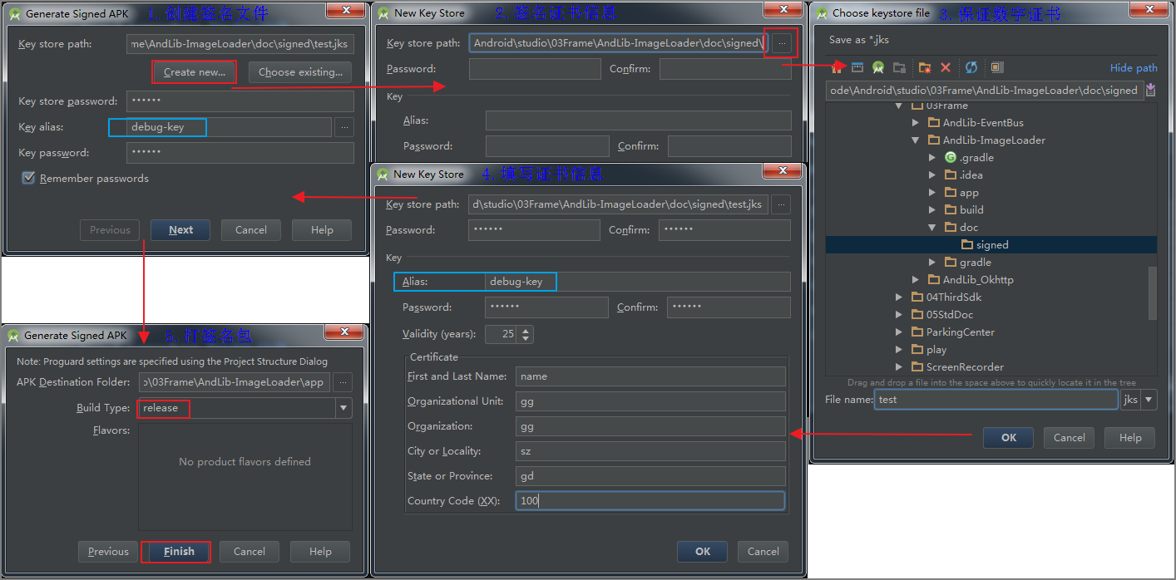This screenshot has width=1176, height=580.
Task: Click Cancel in Choose keystore file dialog
Action: (1069, 438)
